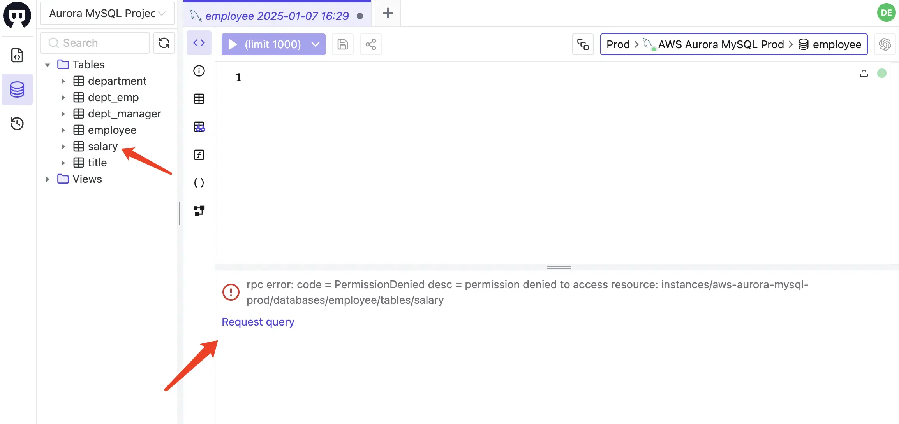Switch to the worksheets sidebar view
The height and width of the screenshot is (424, 899).
(17, 55)
